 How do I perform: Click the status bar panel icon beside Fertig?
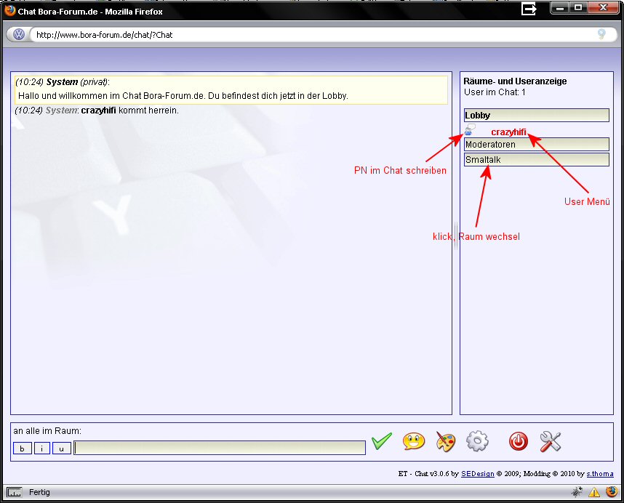pos(15,492)
